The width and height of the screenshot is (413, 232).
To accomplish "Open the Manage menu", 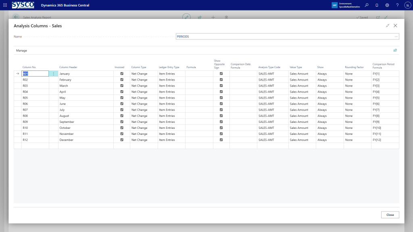I will [21, 51].
